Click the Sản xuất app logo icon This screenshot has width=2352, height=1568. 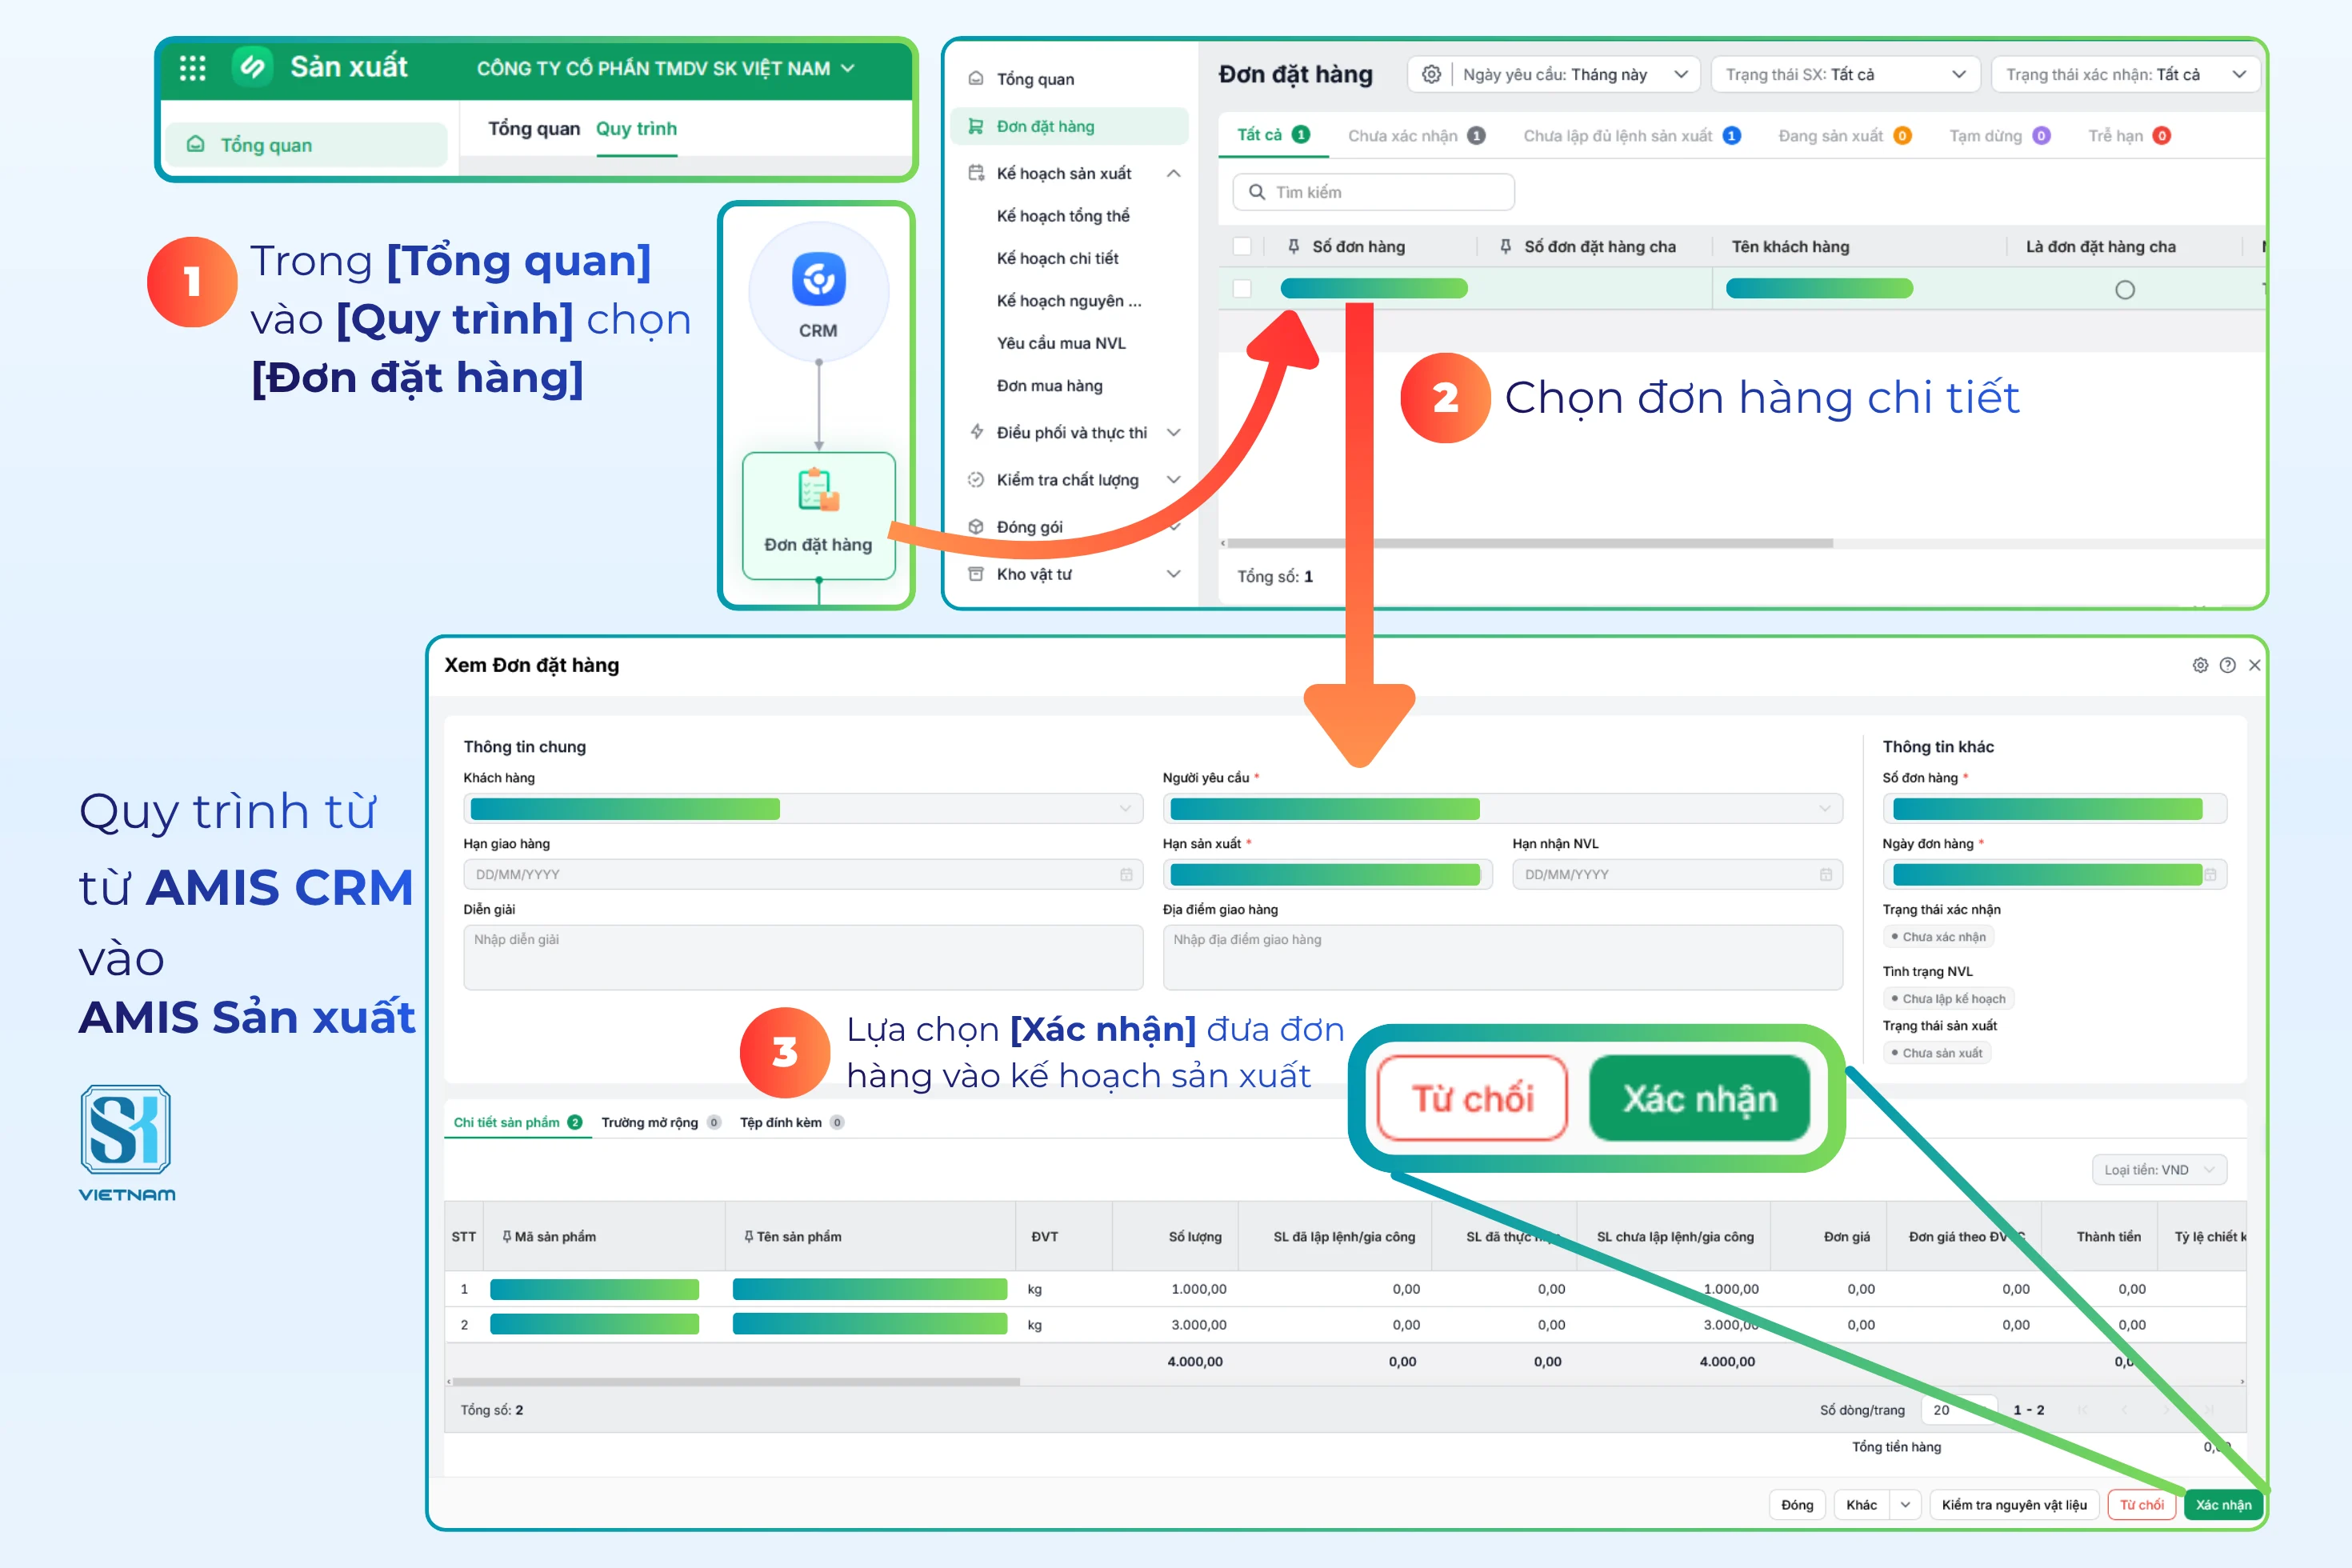tap(253, 67)
